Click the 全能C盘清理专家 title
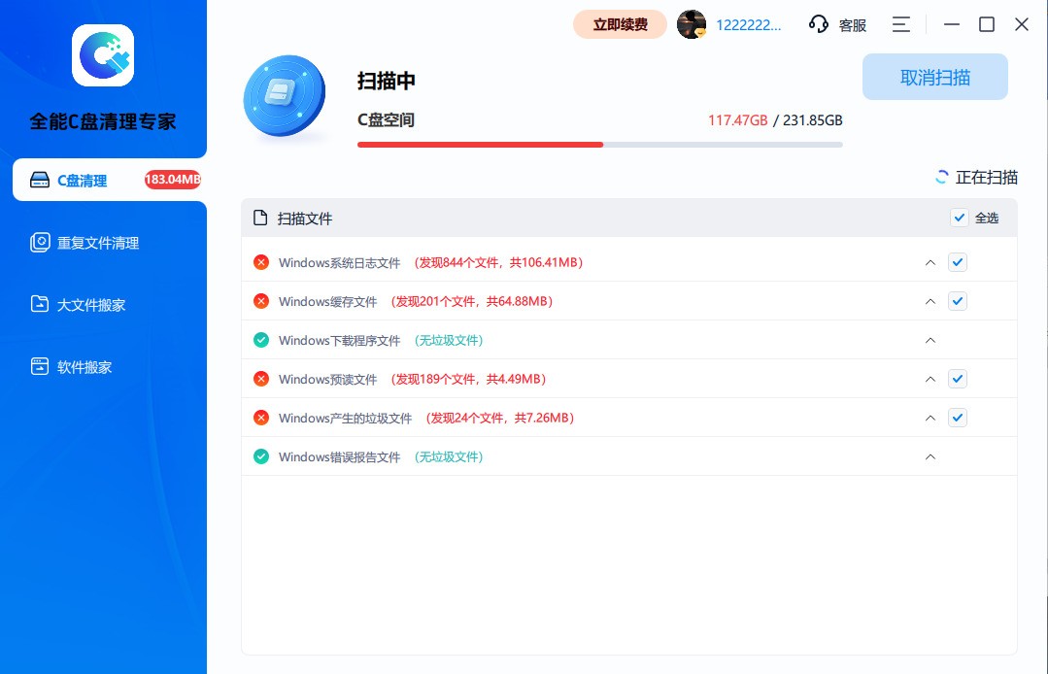This screenshot has width=1048, height=674. coord(103,120)
